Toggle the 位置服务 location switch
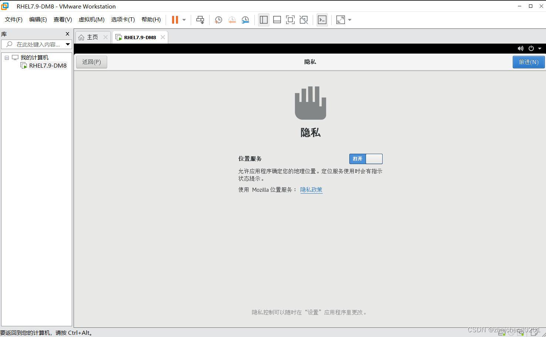This screenshot has width=546, height=337. coord(366,159)
